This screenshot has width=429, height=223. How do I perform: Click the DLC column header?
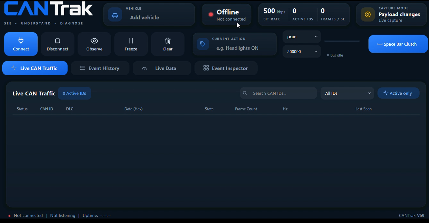click(x=70, y=109)
